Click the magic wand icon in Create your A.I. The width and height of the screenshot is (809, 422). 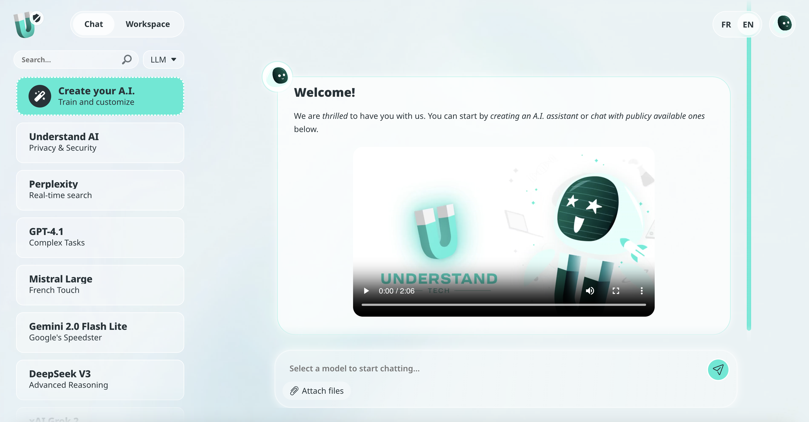[x=40, y=96]
